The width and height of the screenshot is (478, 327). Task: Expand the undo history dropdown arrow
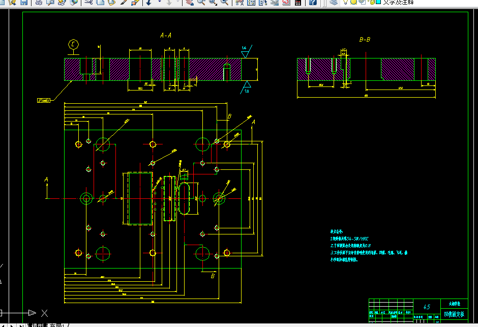(160, 2)
